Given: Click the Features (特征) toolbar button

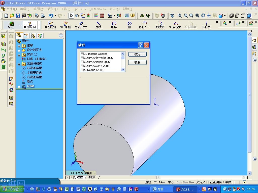Looking at the screenshot, I should [11, 25].
